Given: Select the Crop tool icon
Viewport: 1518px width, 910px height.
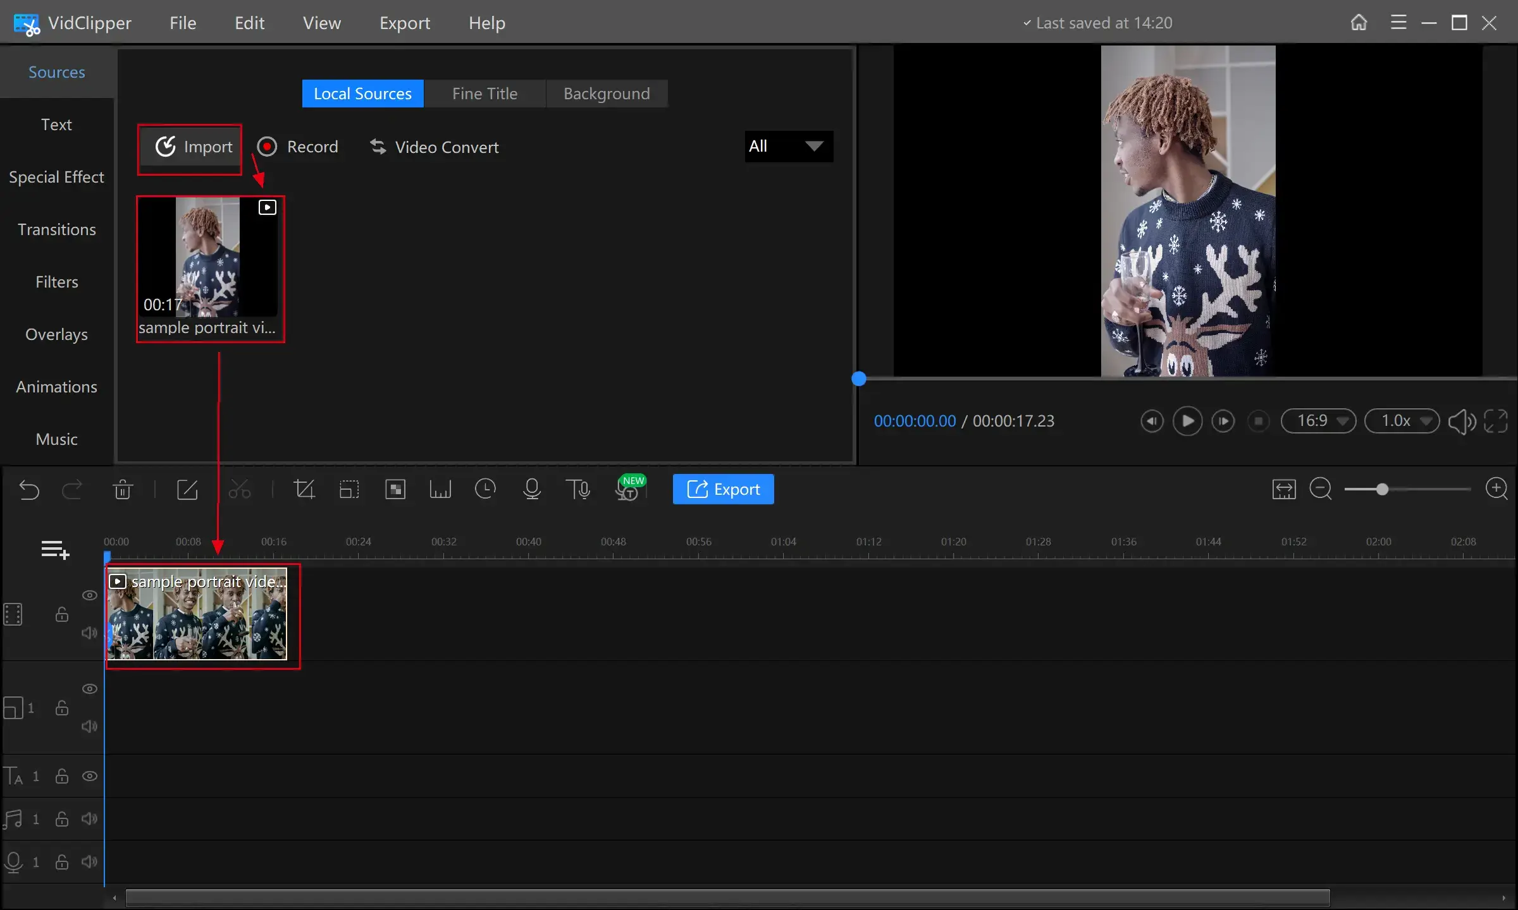Looking at the screenshot, I should (x=304, y=490).
